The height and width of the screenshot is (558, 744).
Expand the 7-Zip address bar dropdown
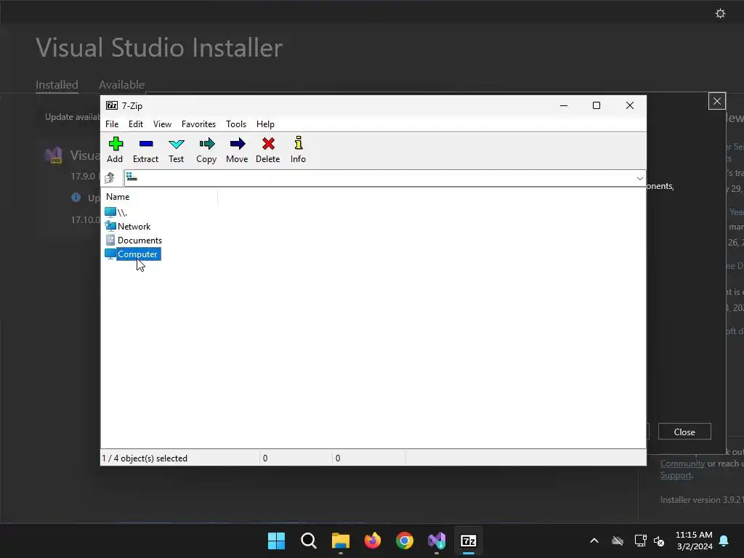639,179
